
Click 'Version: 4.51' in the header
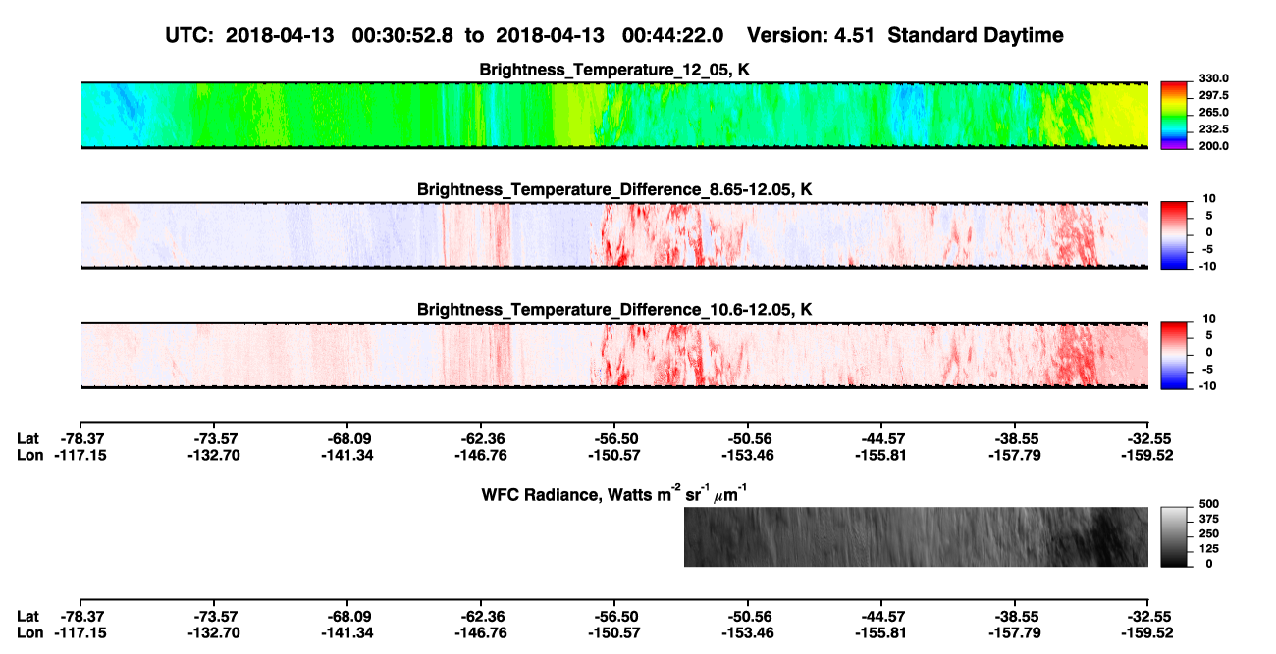(x=811, y=35)
